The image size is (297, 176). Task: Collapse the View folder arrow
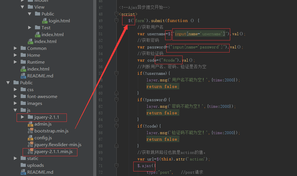click(x=22, y=7)
